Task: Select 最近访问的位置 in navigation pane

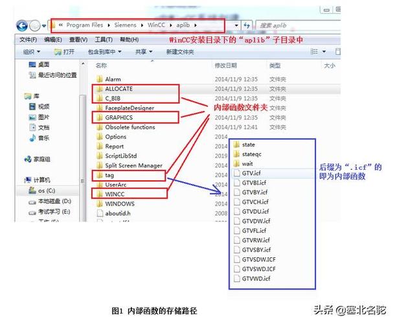Action: point(52,75)
